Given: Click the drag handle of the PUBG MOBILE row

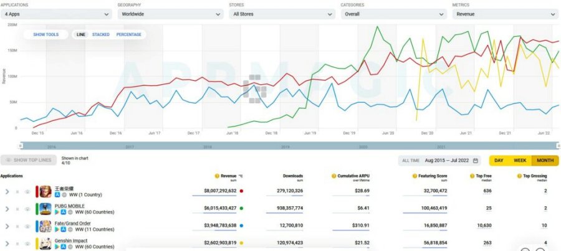Looking at the screenshot, I should tap(17, 209).
